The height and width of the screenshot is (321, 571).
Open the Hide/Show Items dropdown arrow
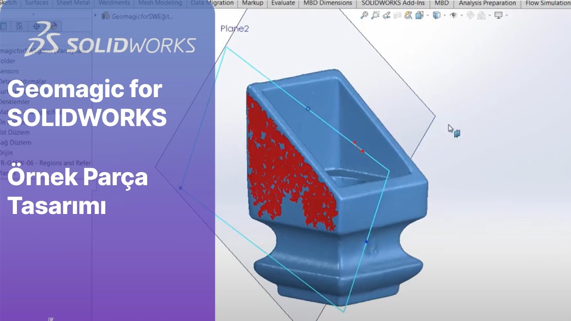[x=462, y=15]
